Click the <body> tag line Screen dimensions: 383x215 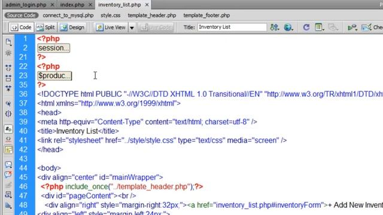tap(49, 168)
